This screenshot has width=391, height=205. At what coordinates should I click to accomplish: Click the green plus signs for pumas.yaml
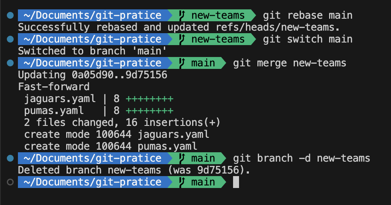(x=150, y=111)
